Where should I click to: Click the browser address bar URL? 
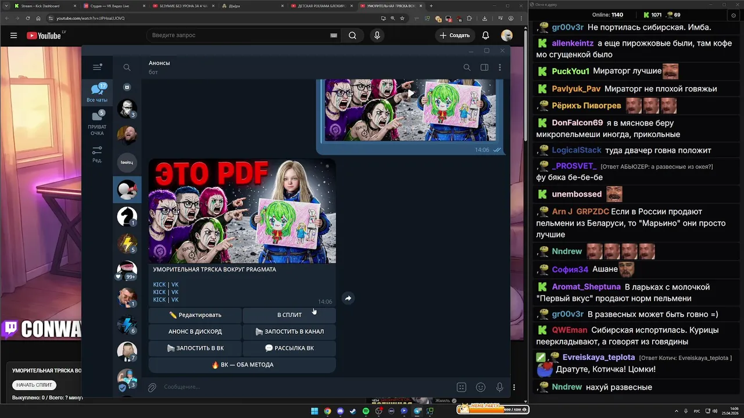[91, 18]
